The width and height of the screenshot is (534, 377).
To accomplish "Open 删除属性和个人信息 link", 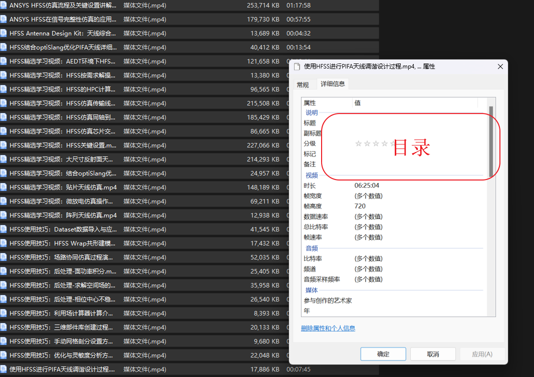I will pos(328,328).
